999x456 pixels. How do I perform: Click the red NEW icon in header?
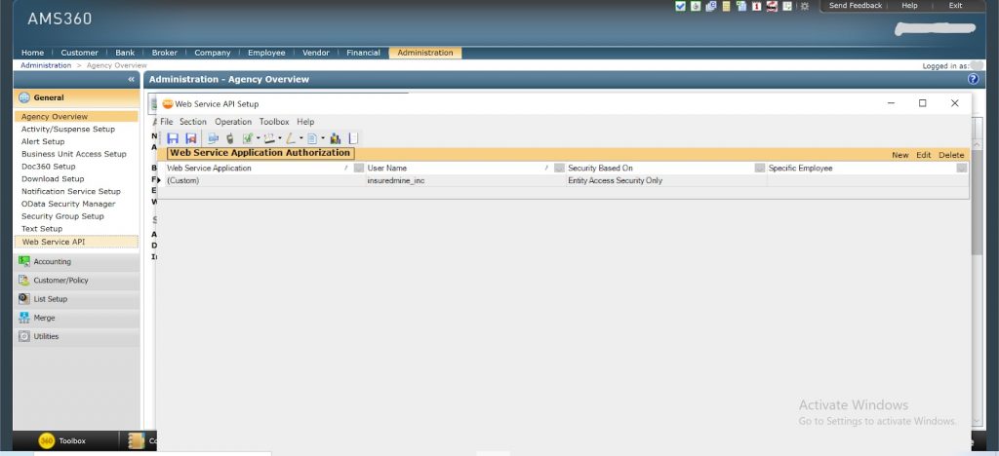(773, 6)
